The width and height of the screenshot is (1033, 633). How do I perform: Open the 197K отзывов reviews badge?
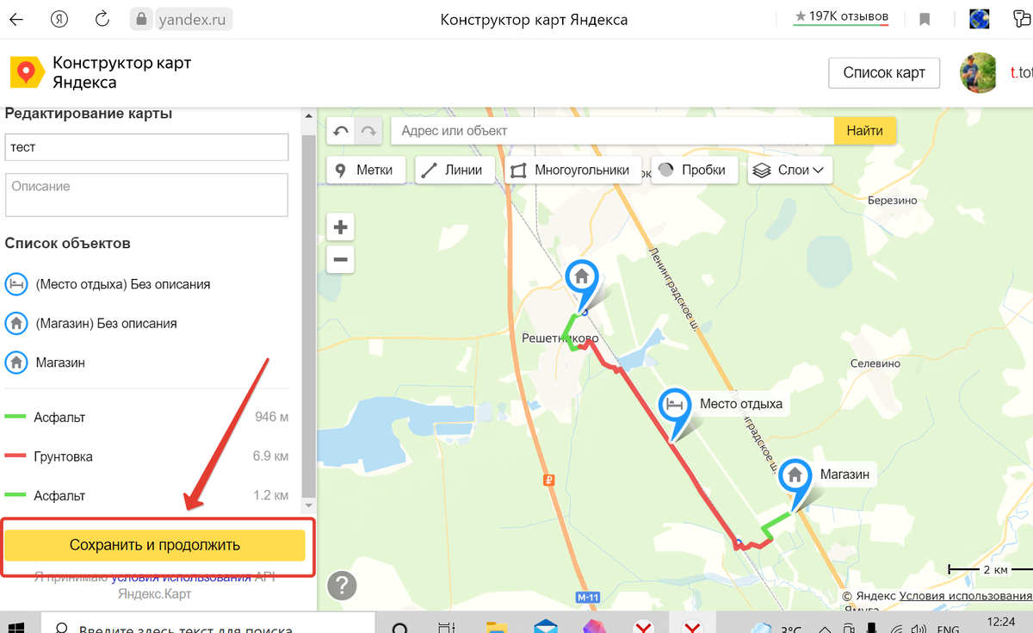click(x=842, y=17)
